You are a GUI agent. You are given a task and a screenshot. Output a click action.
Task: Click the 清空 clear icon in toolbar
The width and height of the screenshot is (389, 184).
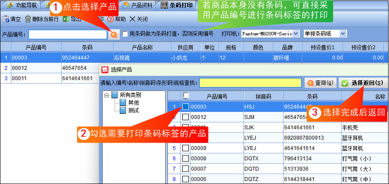[x=6, y=19]
